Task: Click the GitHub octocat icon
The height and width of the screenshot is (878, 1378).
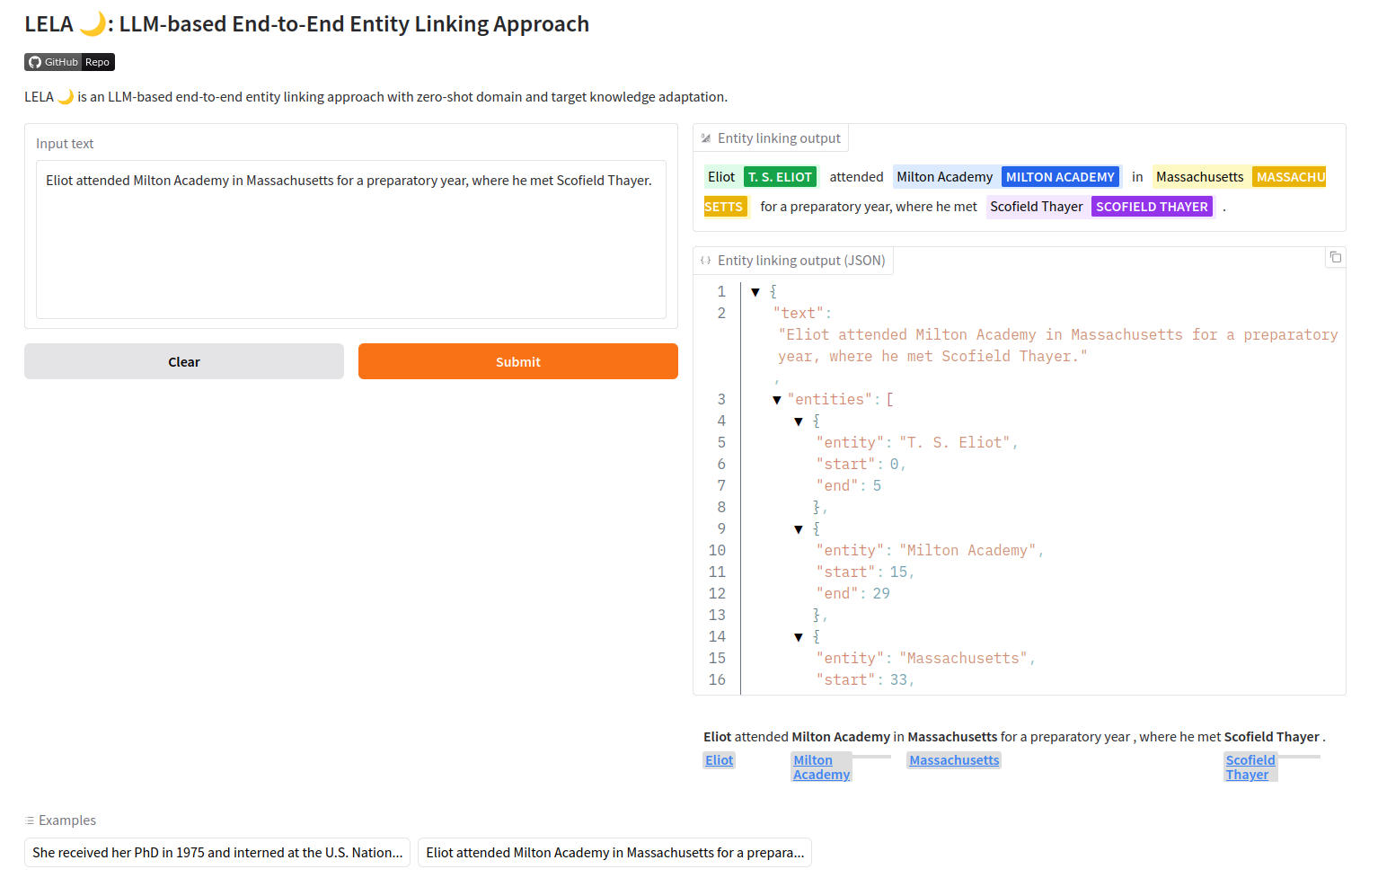Action: (x=36, y=62)
